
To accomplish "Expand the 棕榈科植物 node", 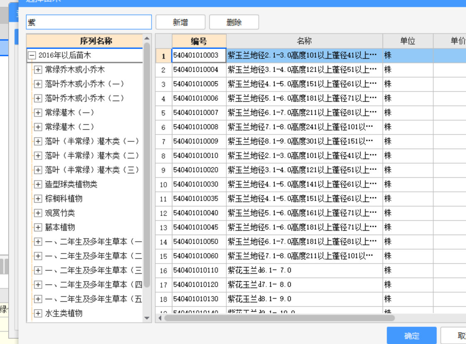I will pyautogui.click(x=38, y=199).
